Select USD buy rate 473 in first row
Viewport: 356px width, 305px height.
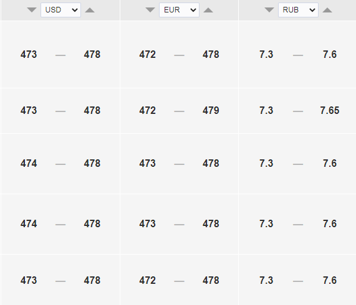click(29, 55)
